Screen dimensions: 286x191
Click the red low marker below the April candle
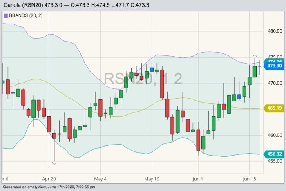54,163
